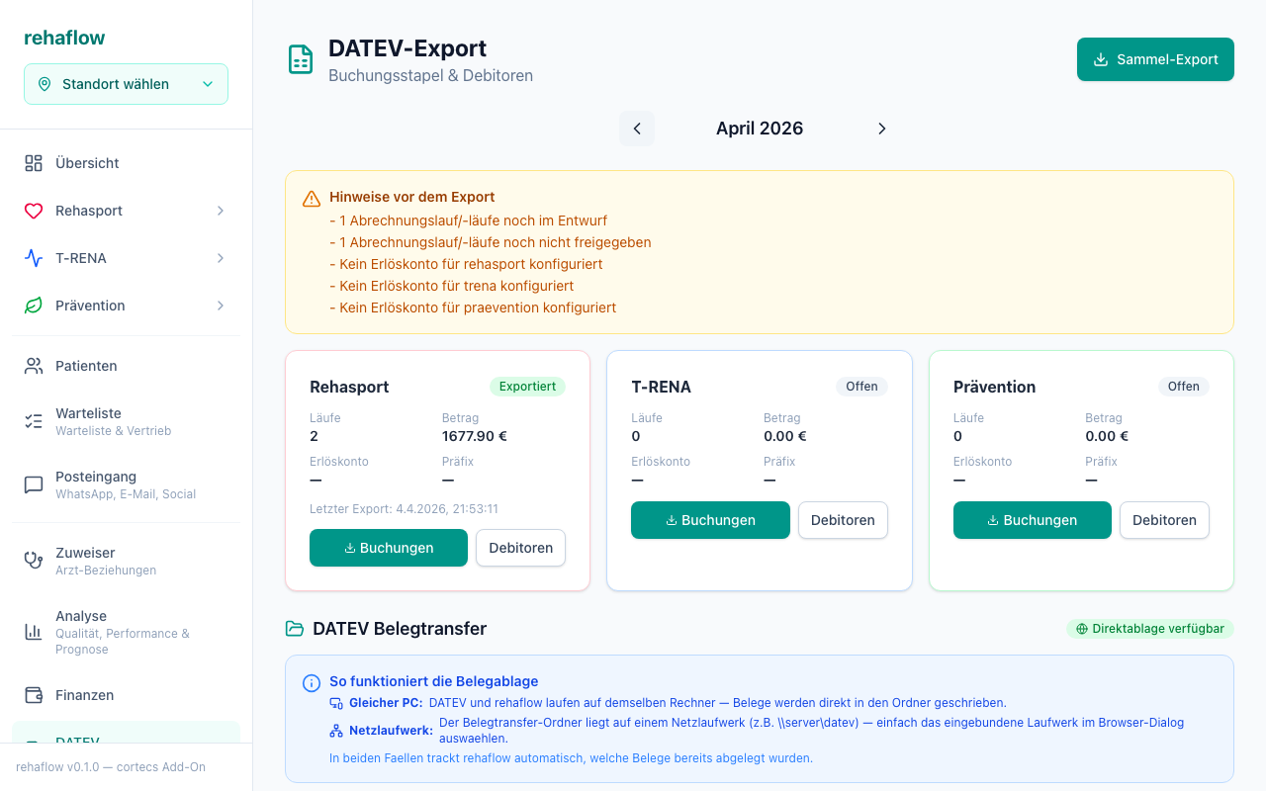This screenshot has width=1266, height=791.
Task: Expand the Rehasport submenu chevron
Action: click(x=220, y=210)
